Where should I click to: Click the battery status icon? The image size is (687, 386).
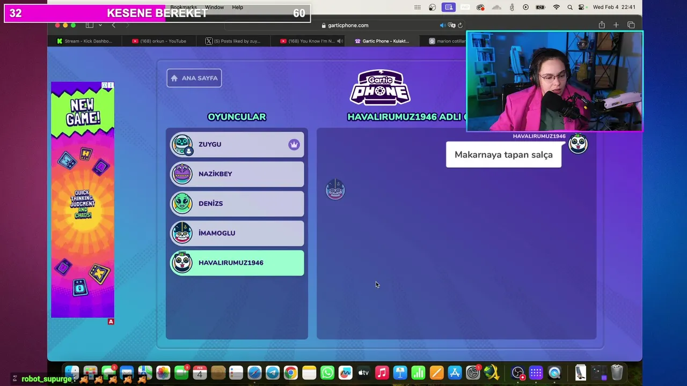point(540,8)
